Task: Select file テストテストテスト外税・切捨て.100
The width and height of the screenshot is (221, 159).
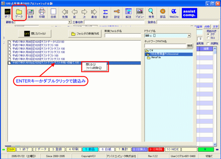Action: coord(74,63)
